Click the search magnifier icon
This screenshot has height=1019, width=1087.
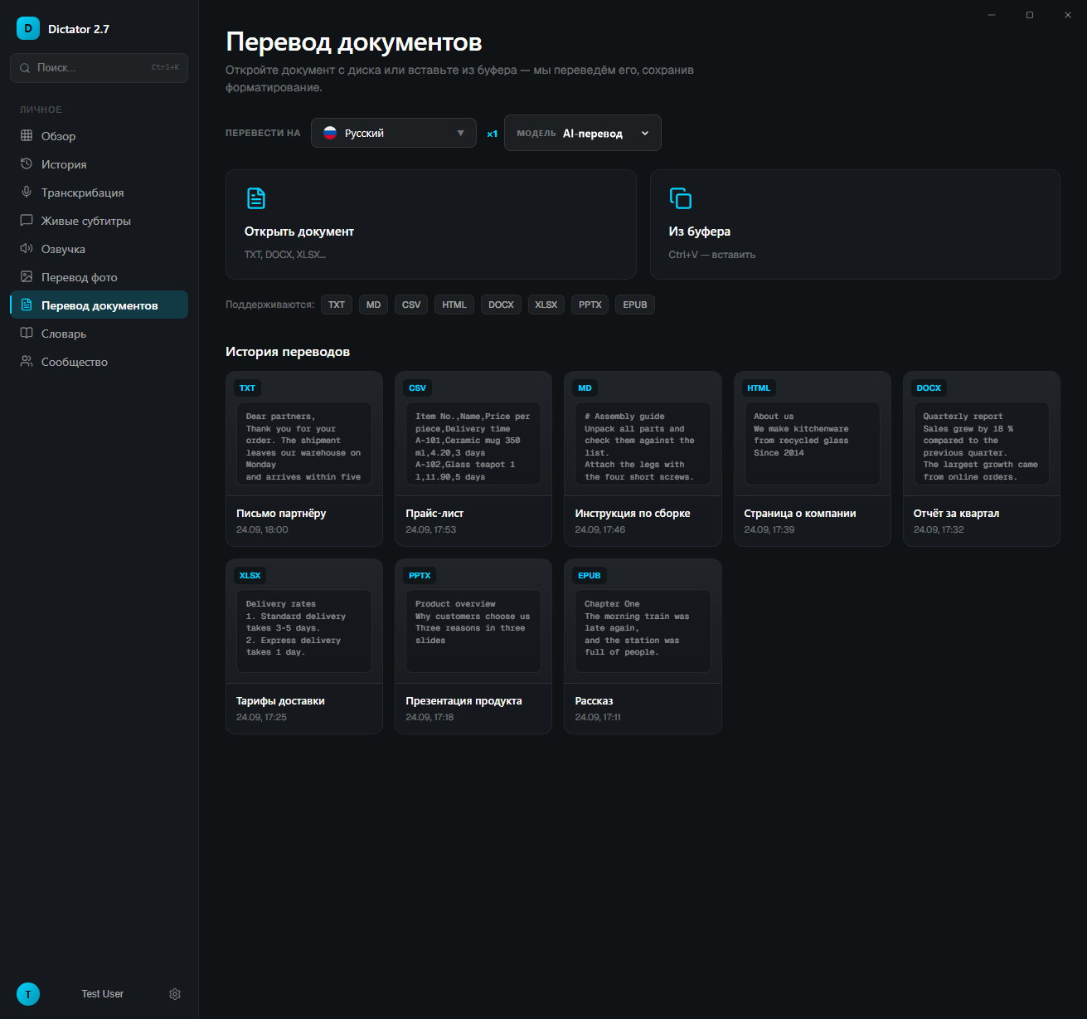tap(25, 68)
